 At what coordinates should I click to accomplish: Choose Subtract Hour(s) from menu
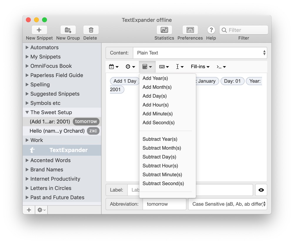coord(168,166)
